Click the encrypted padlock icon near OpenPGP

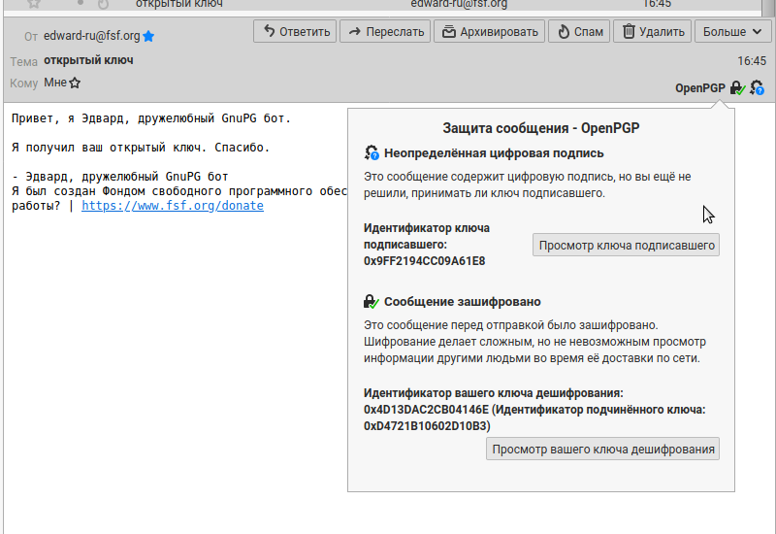pos(738,88)
